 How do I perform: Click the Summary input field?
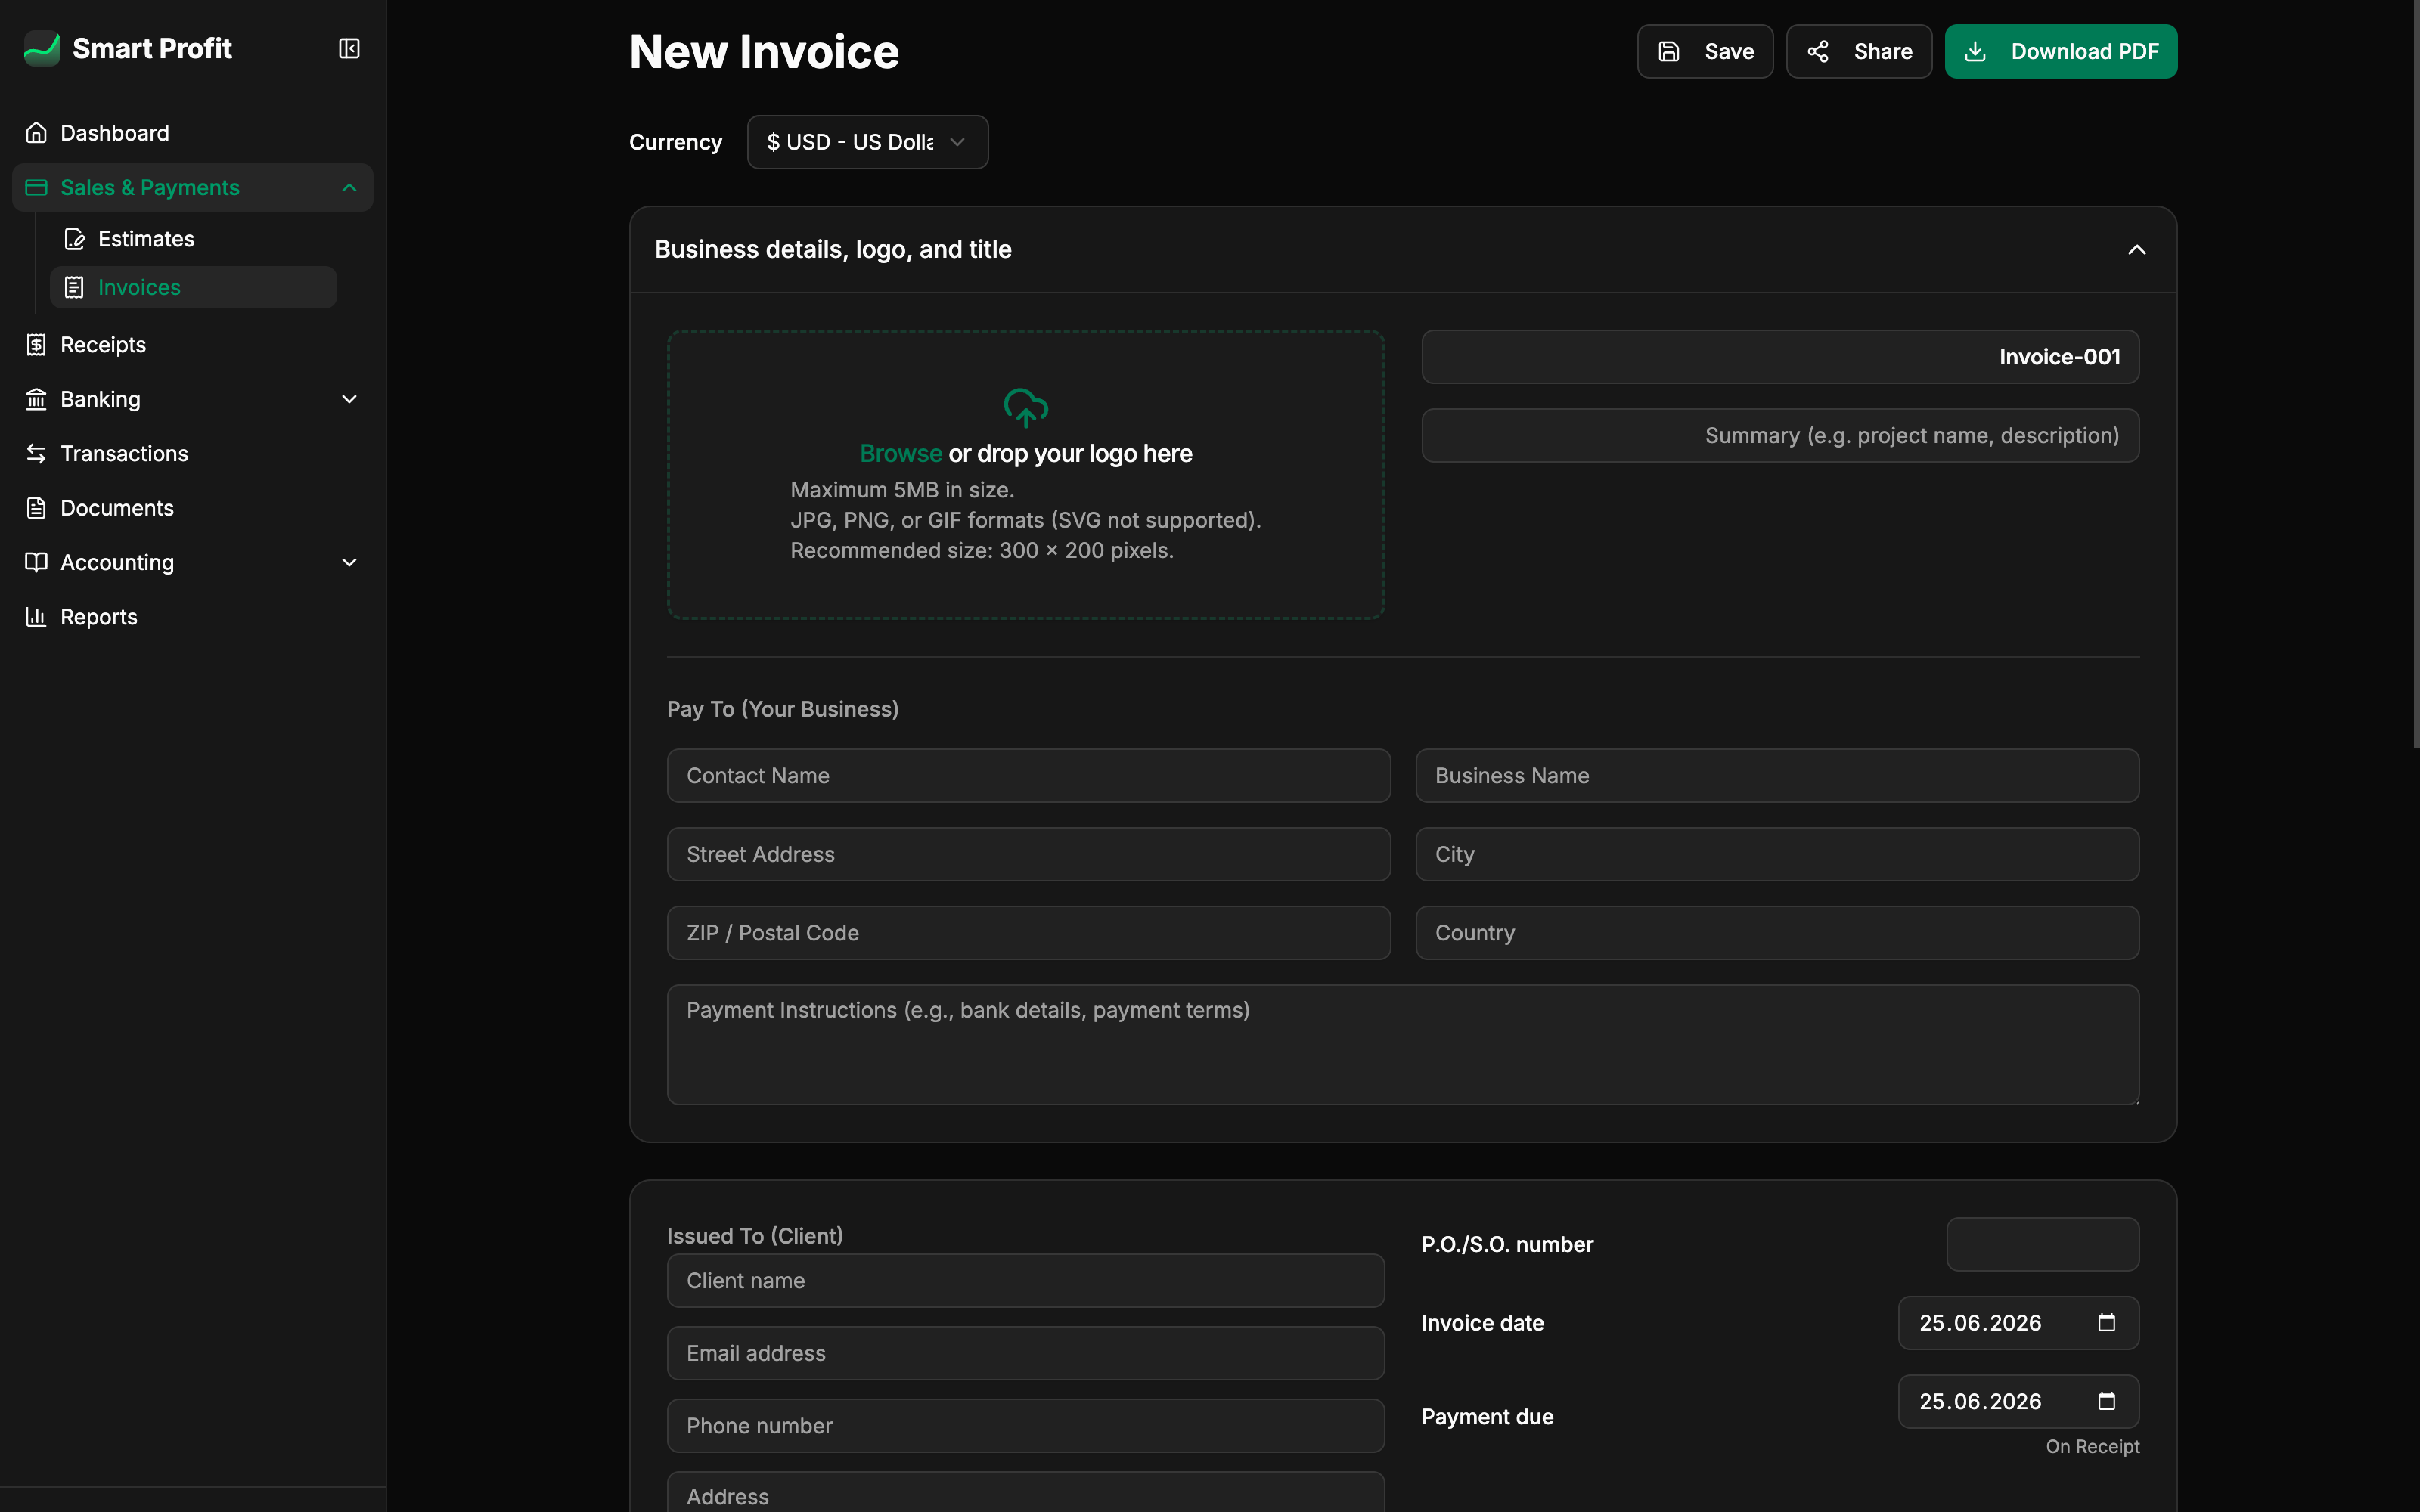pyautogui.click(x=1780, y=435)
